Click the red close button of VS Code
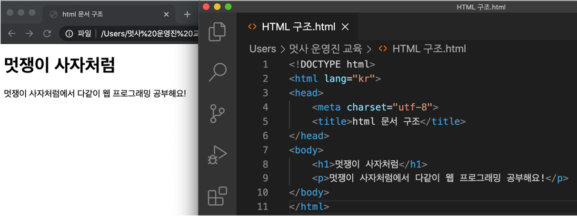Viewport: 577px width, 216px height. (x=206, y=7)
